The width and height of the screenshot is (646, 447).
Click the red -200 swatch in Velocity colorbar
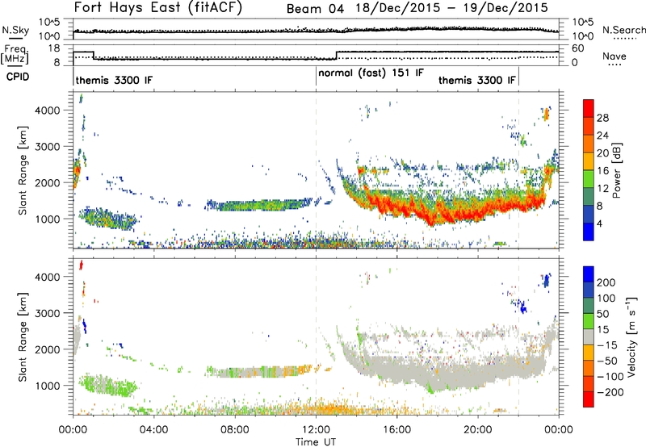589,399
